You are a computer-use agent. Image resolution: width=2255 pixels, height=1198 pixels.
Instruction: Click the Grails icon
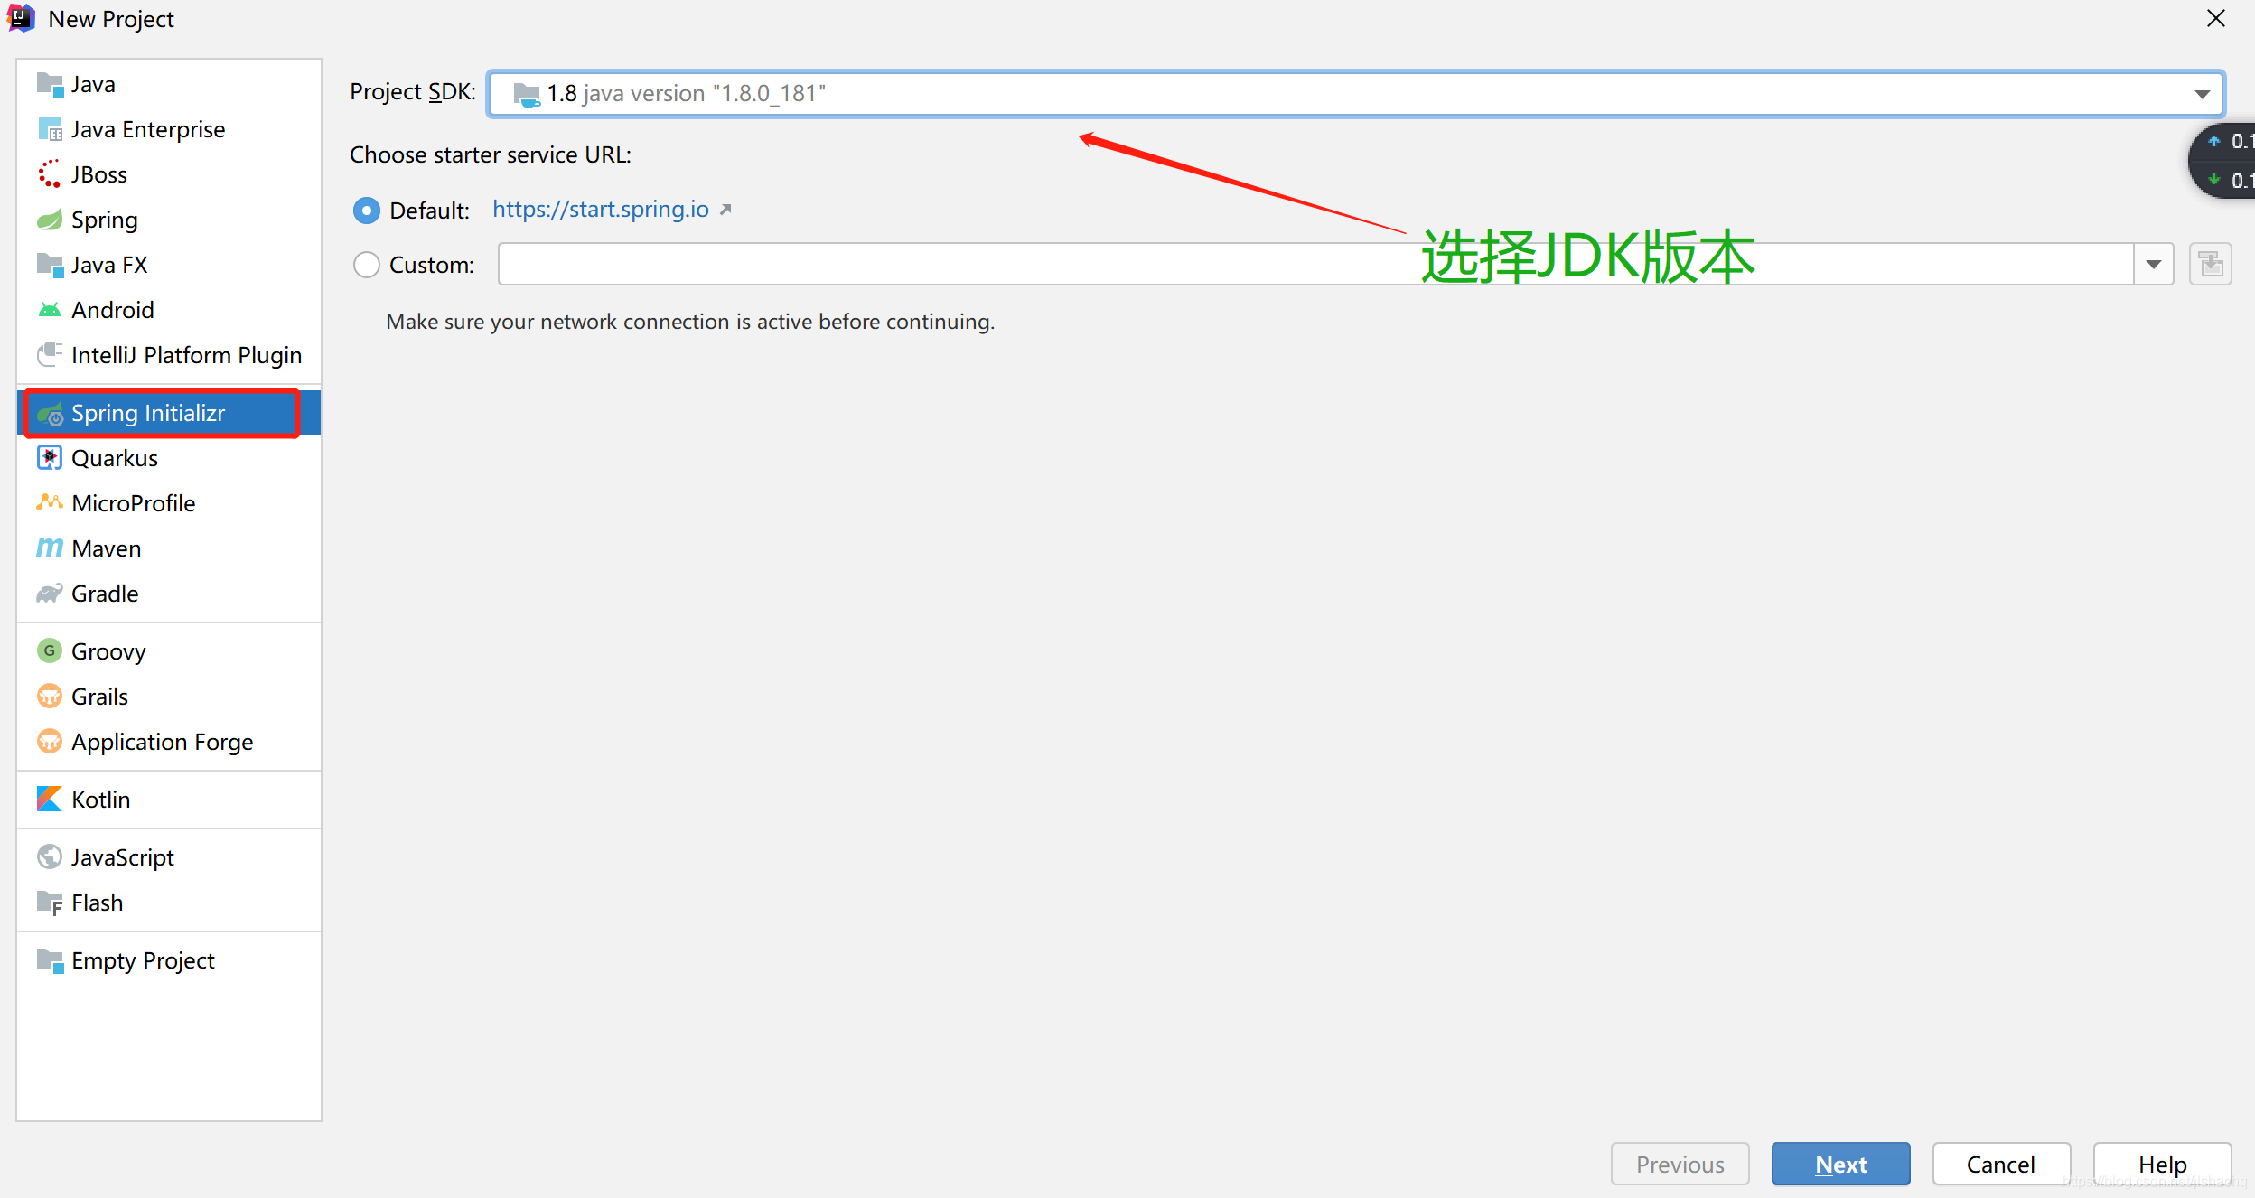(x=50, y=696)
